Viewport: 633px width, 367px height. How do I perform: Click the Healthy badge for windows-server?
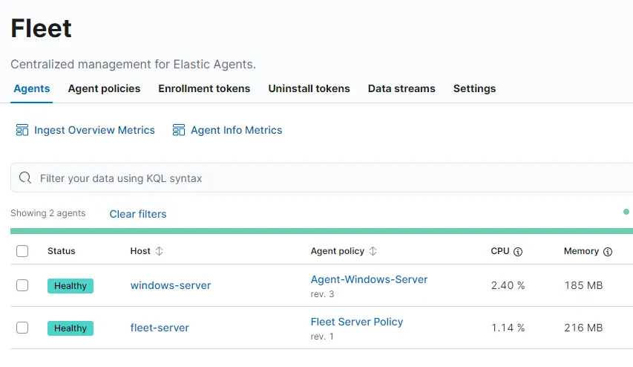coord(70,286)
